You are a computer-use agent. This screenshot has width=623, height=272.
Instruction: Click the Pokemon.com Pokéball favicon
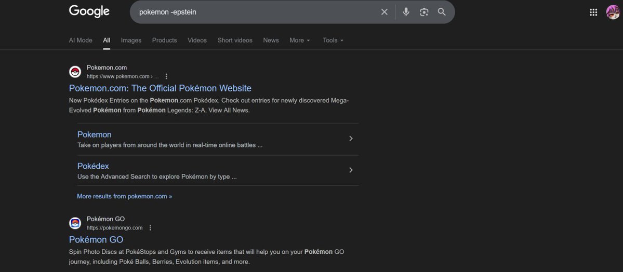tap(75, 72)
